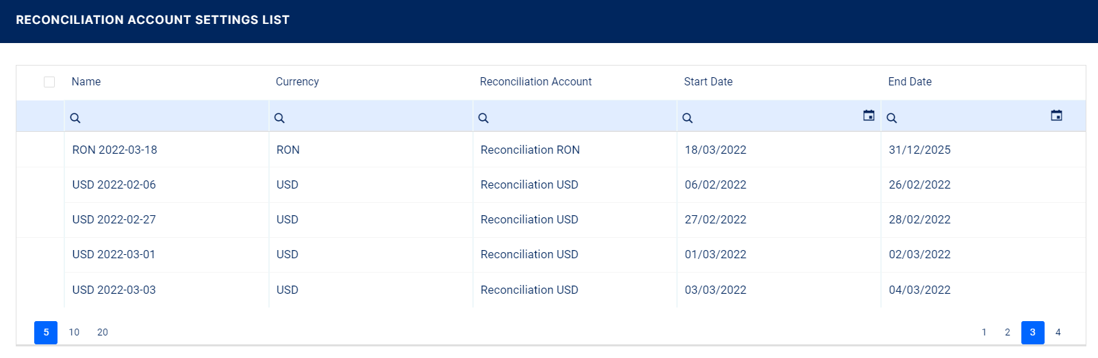Select the USD 2022-03-01 row
This screenshot has width=1098, height=358.
coord(114,255)
